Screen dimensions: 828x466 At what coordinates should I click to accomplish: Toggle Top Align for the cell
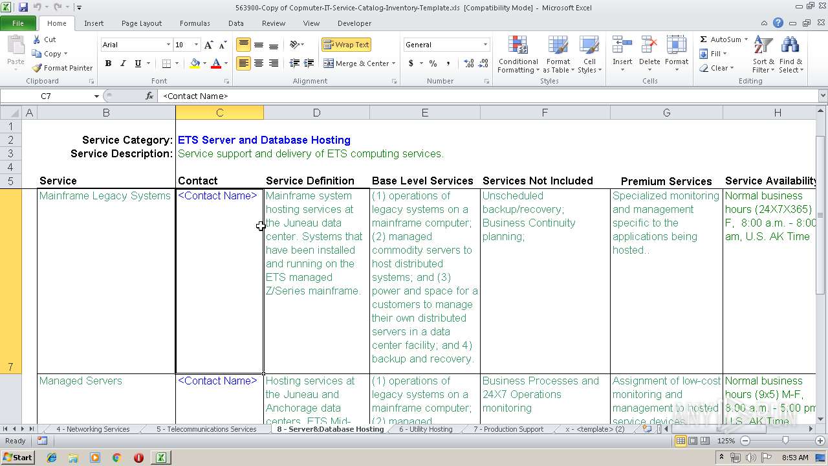(x=243, y=45)
